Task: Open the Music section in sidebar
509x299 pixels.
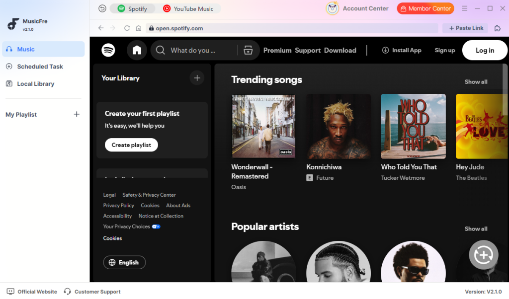Action: (x=43, y=49)
